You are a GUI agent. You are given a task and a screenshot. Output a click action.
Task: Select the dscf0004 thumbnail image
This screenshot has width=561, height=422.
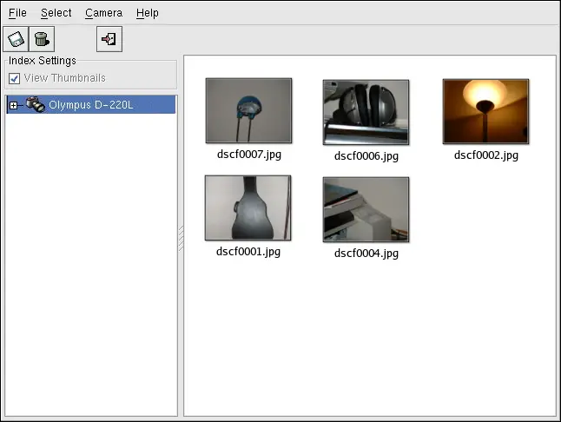[366, 209]
